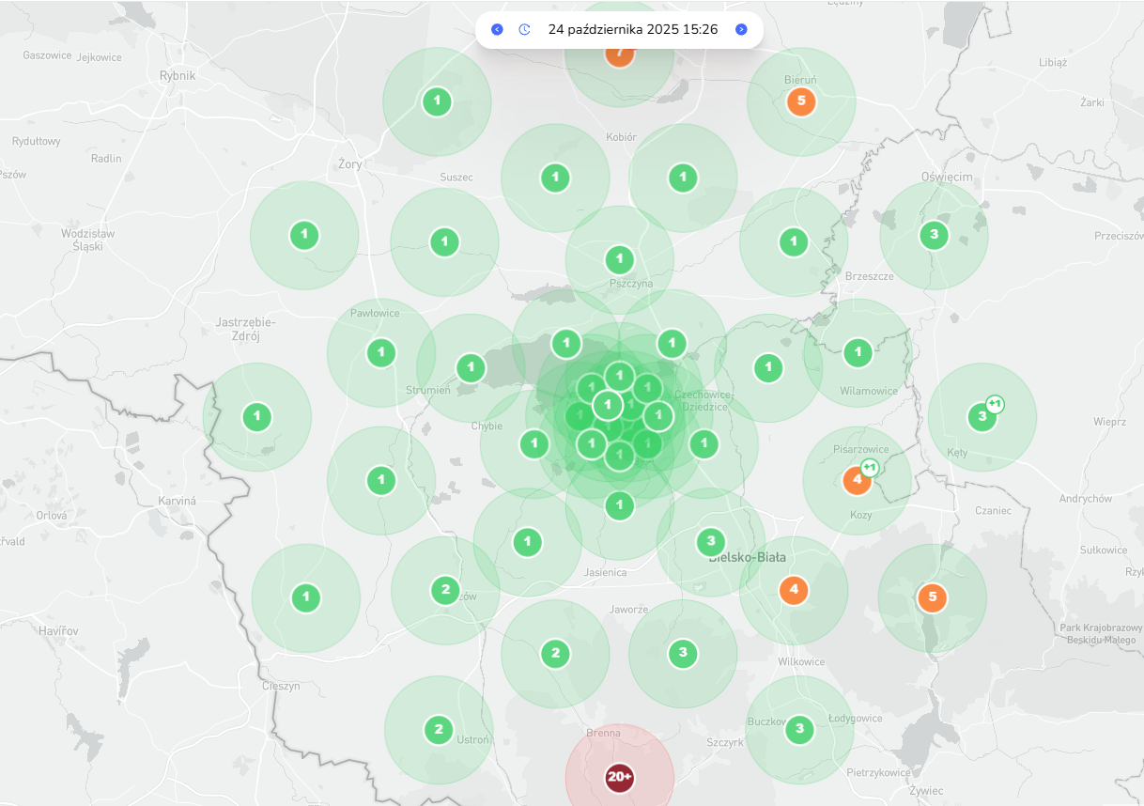This screenshot has width=1144, height=806.
Task: Select the green "3" marker south of Bielsko-Biała
Action: click(682, 651)
